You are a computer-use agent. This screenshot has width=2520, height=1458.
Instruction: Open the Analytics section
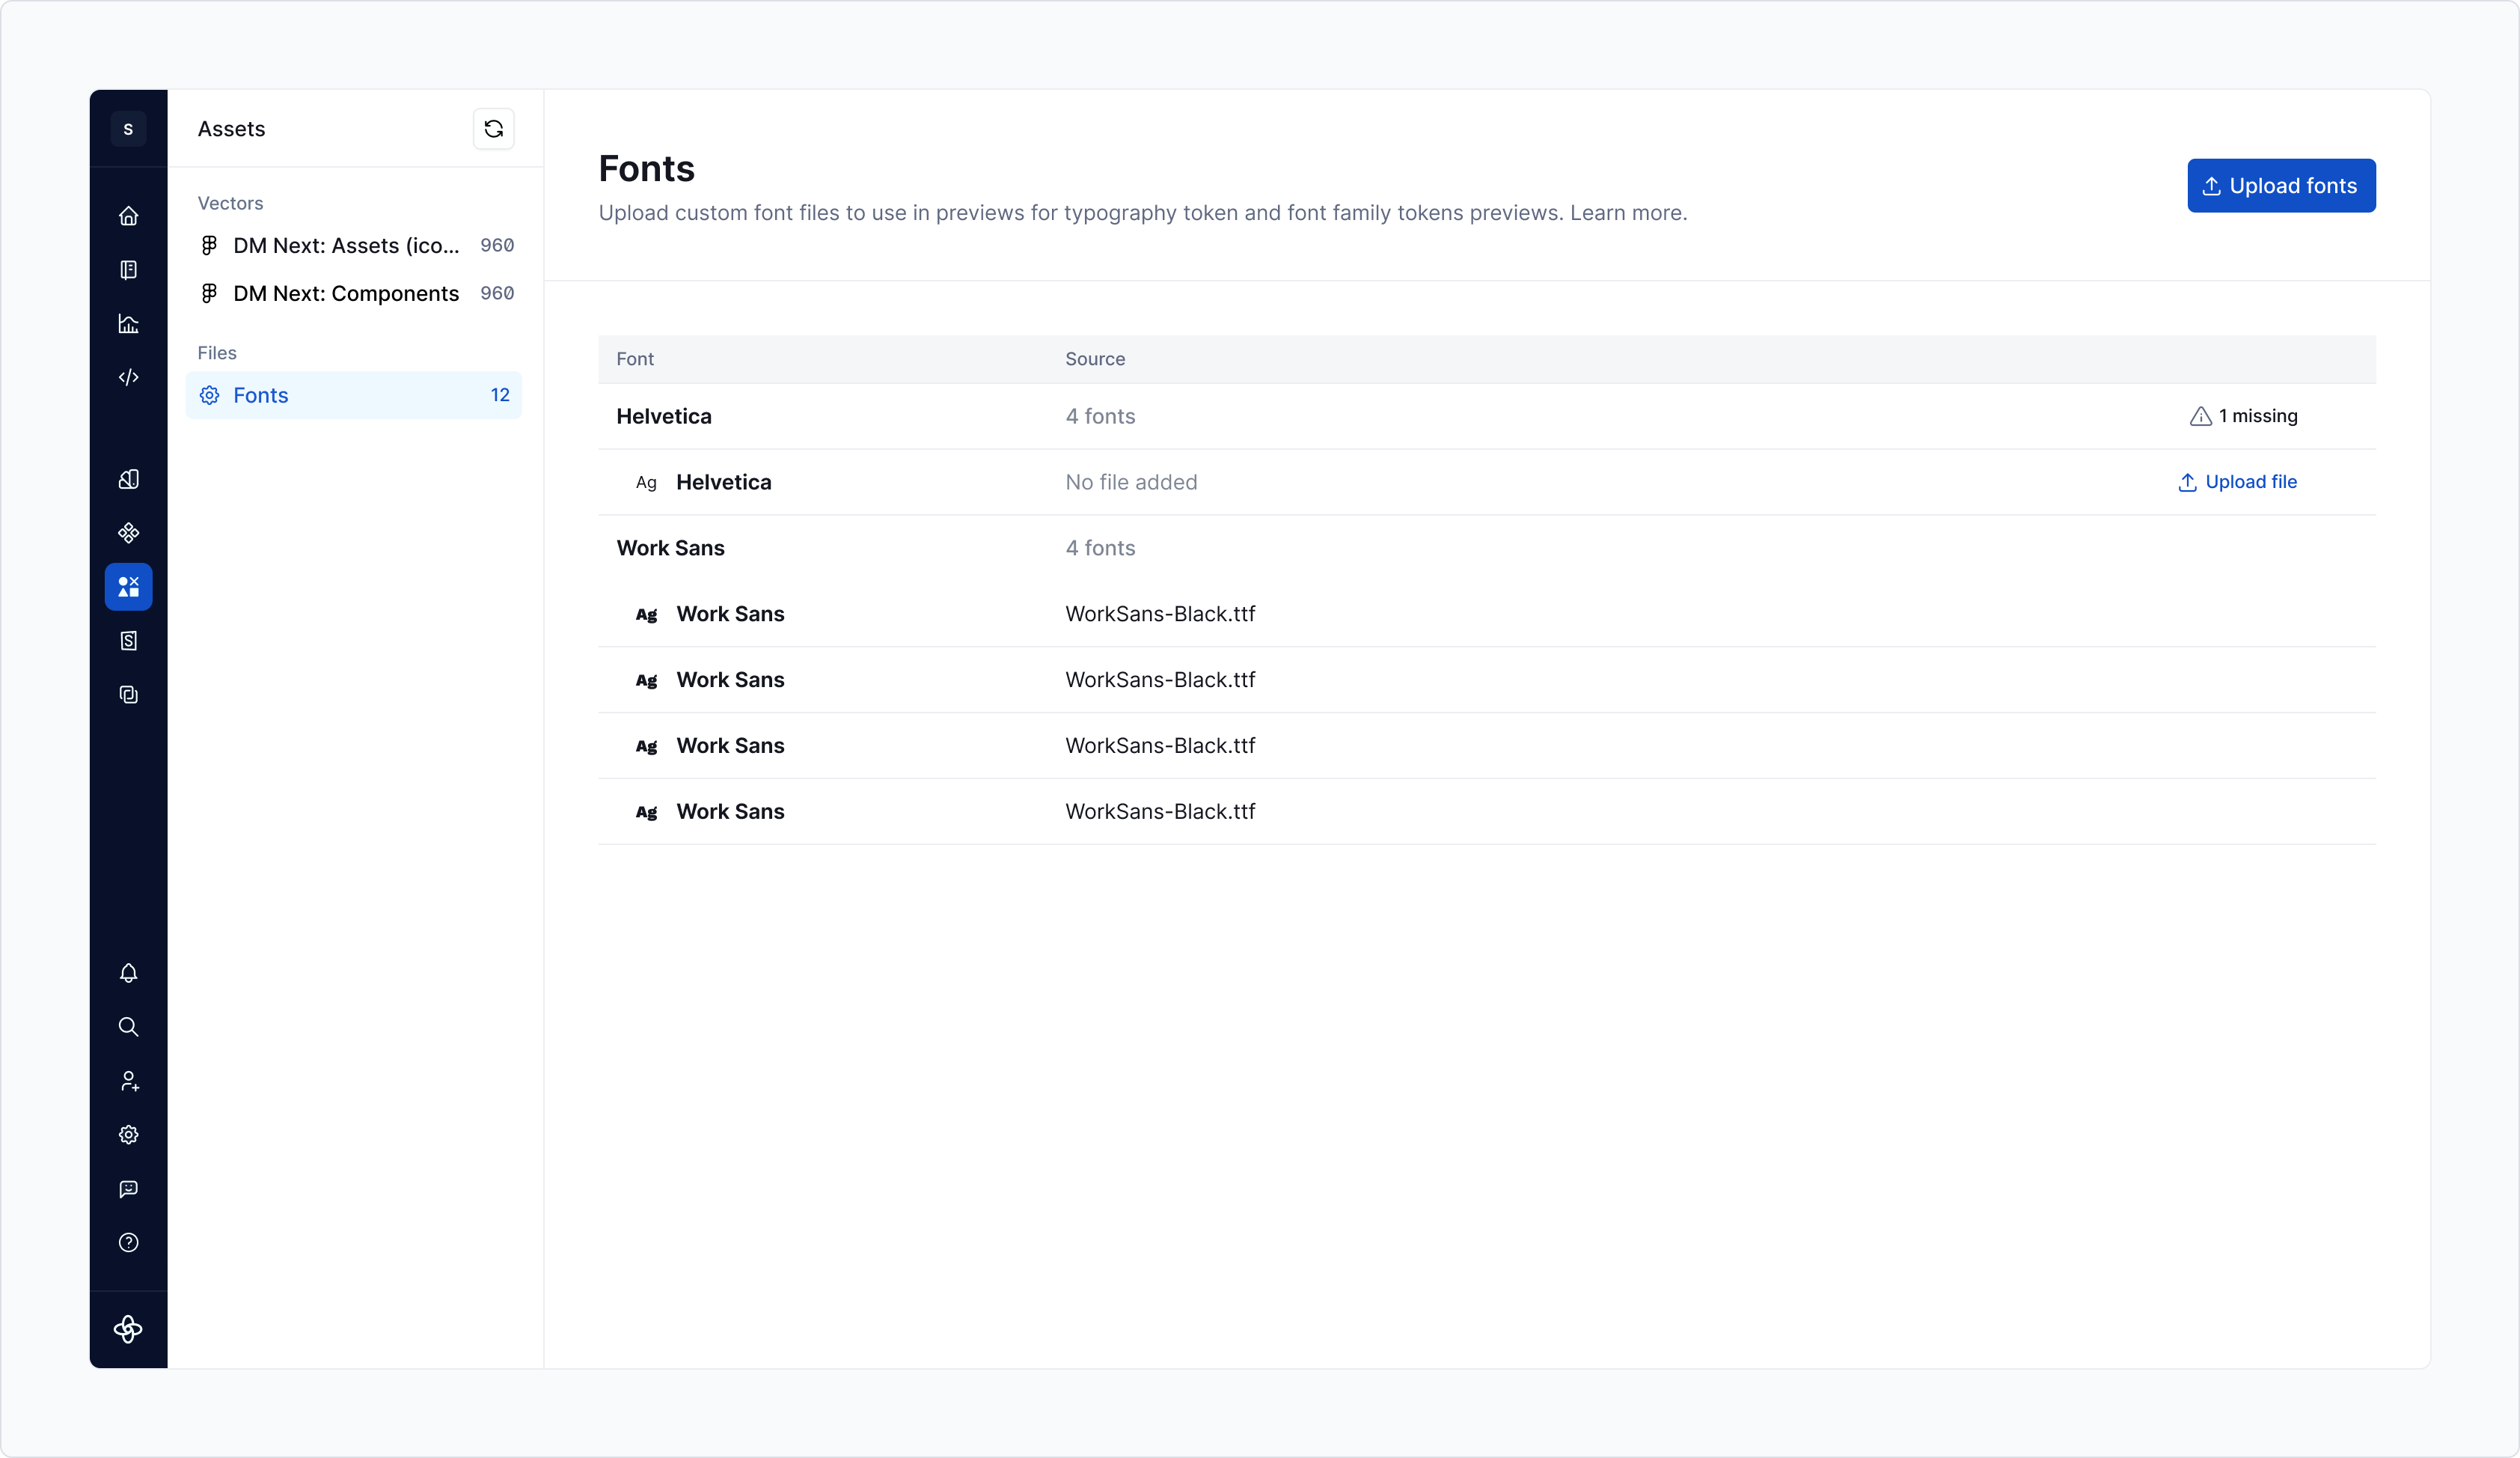click(x=128, y=324)
